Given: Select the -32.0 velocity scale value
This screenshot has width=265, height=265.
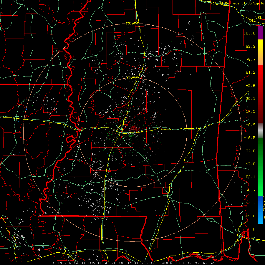Looking at the screenshot, I should (x=249, y=151).
